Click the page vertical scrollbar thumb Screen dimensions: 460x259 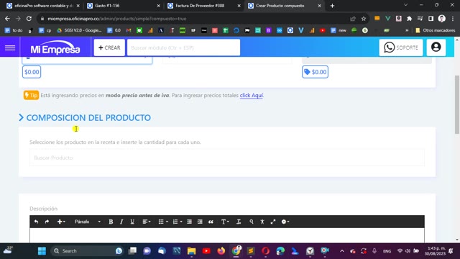point(457,104)
